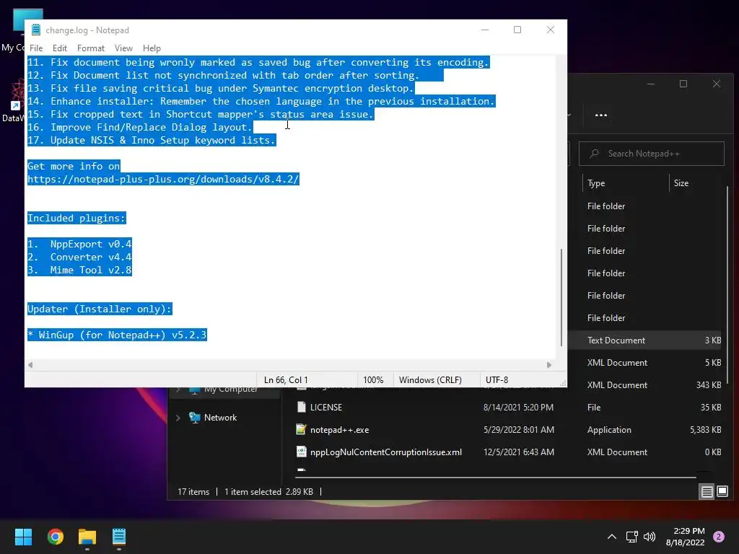Viewport: 739px width, 554px height.
Task: Switch Explorer to large icons view
Action: click(x=722, y=492)
